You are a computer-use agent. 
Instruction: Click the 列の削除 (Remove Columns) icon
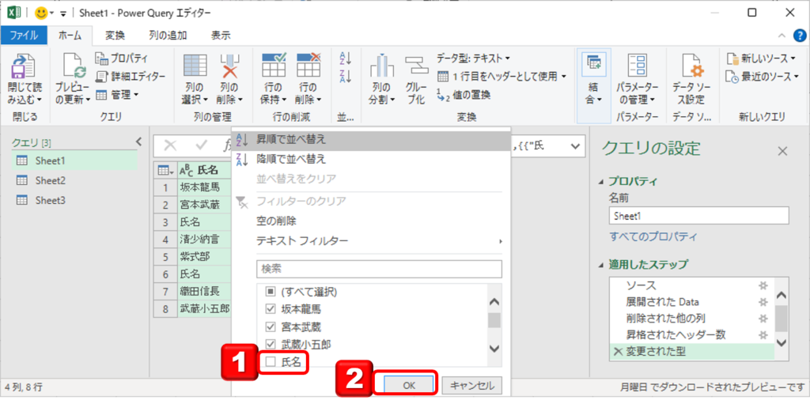(x=229, y=66)
